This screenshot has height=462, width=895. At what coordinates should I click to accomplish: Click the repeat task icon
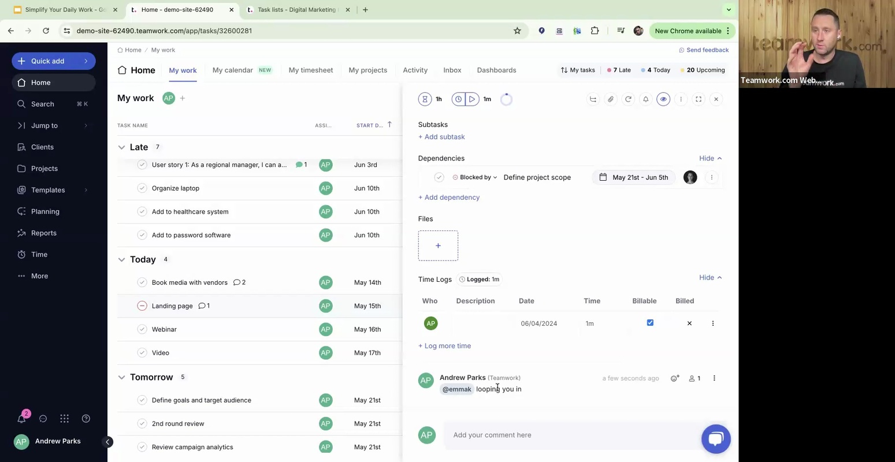click(x=629, y=99)
